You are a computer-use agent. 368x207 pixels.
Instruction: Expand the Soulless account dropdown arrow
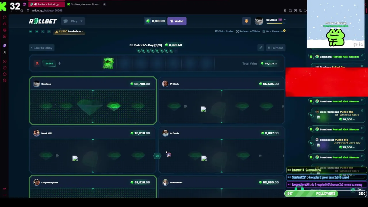tap(284, 20)
